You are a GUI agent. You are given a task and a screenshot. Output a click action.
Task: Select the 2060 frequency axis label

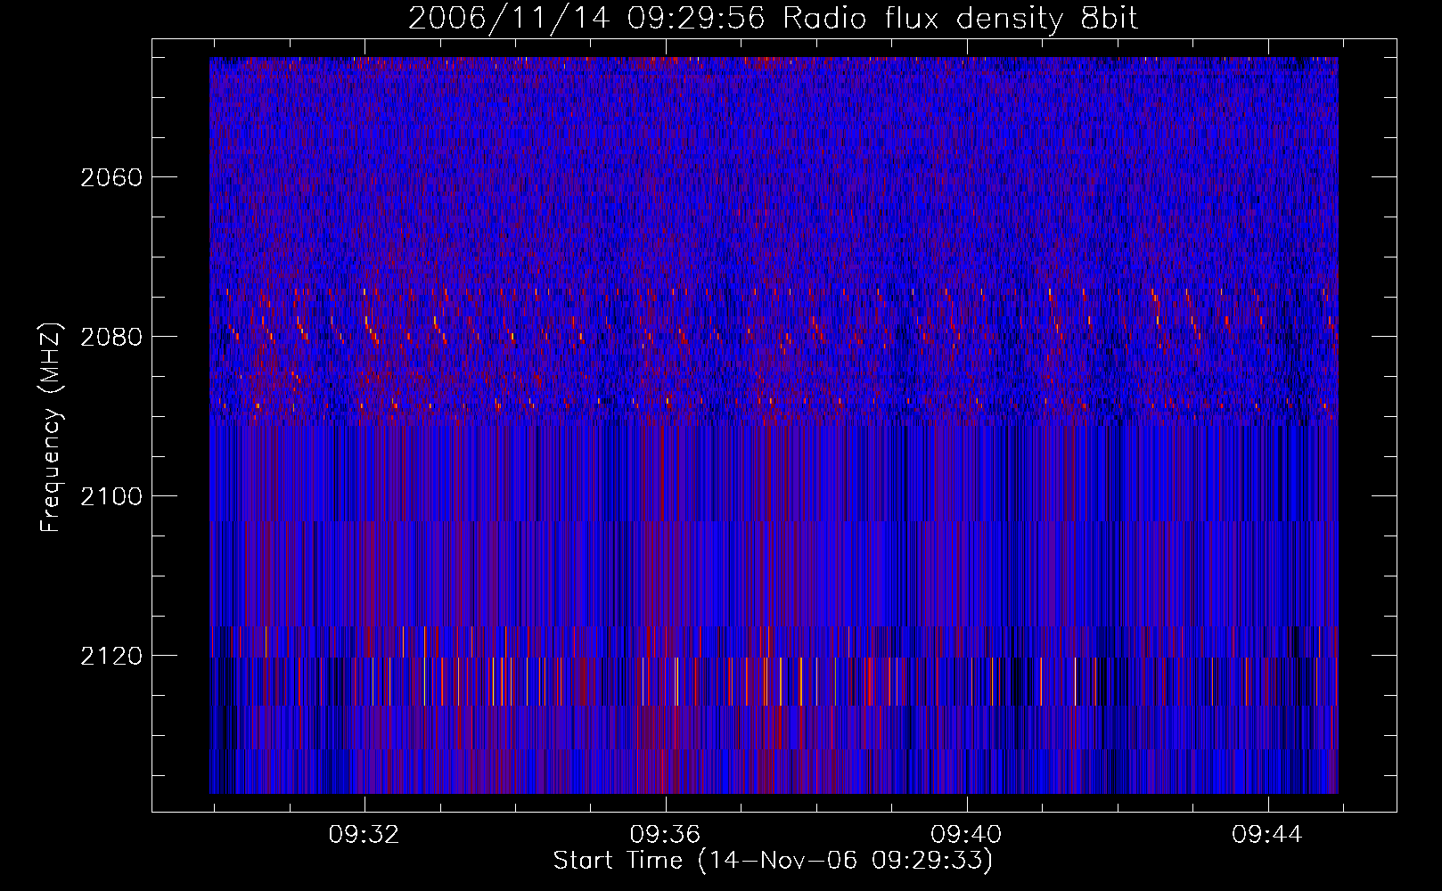(x=111, y=177)
